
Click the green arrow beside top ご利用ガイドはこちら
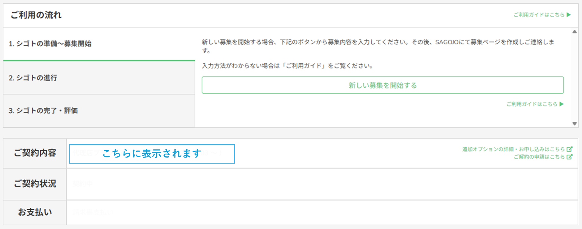tap(569, 15)
